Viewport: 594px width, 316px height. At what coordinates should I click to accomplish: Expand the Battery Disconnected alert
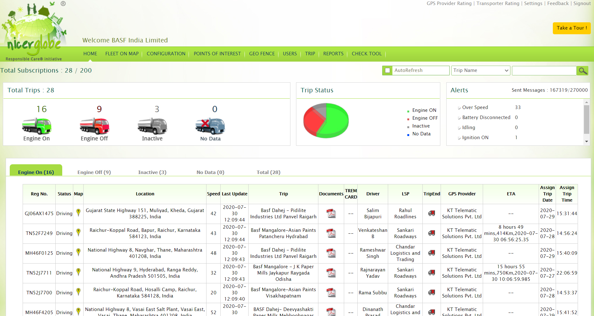tap(459, 118)
